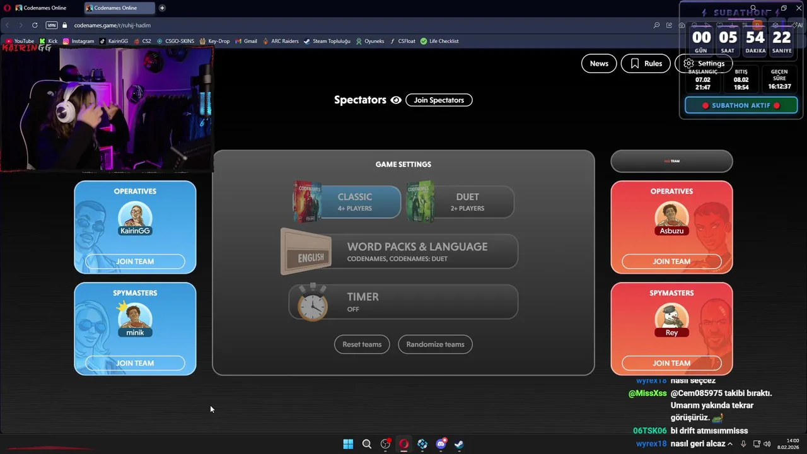The image size is (807, 454).
Task: Click the Opera menu logo
Action: [x=7, y=8]
